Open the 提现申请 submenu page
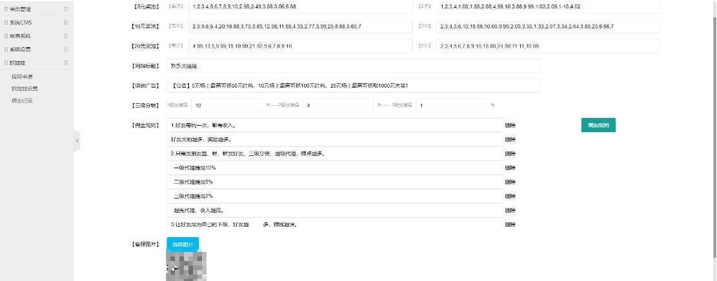Viewport: 717px width, 281px height. coord(22,77)
